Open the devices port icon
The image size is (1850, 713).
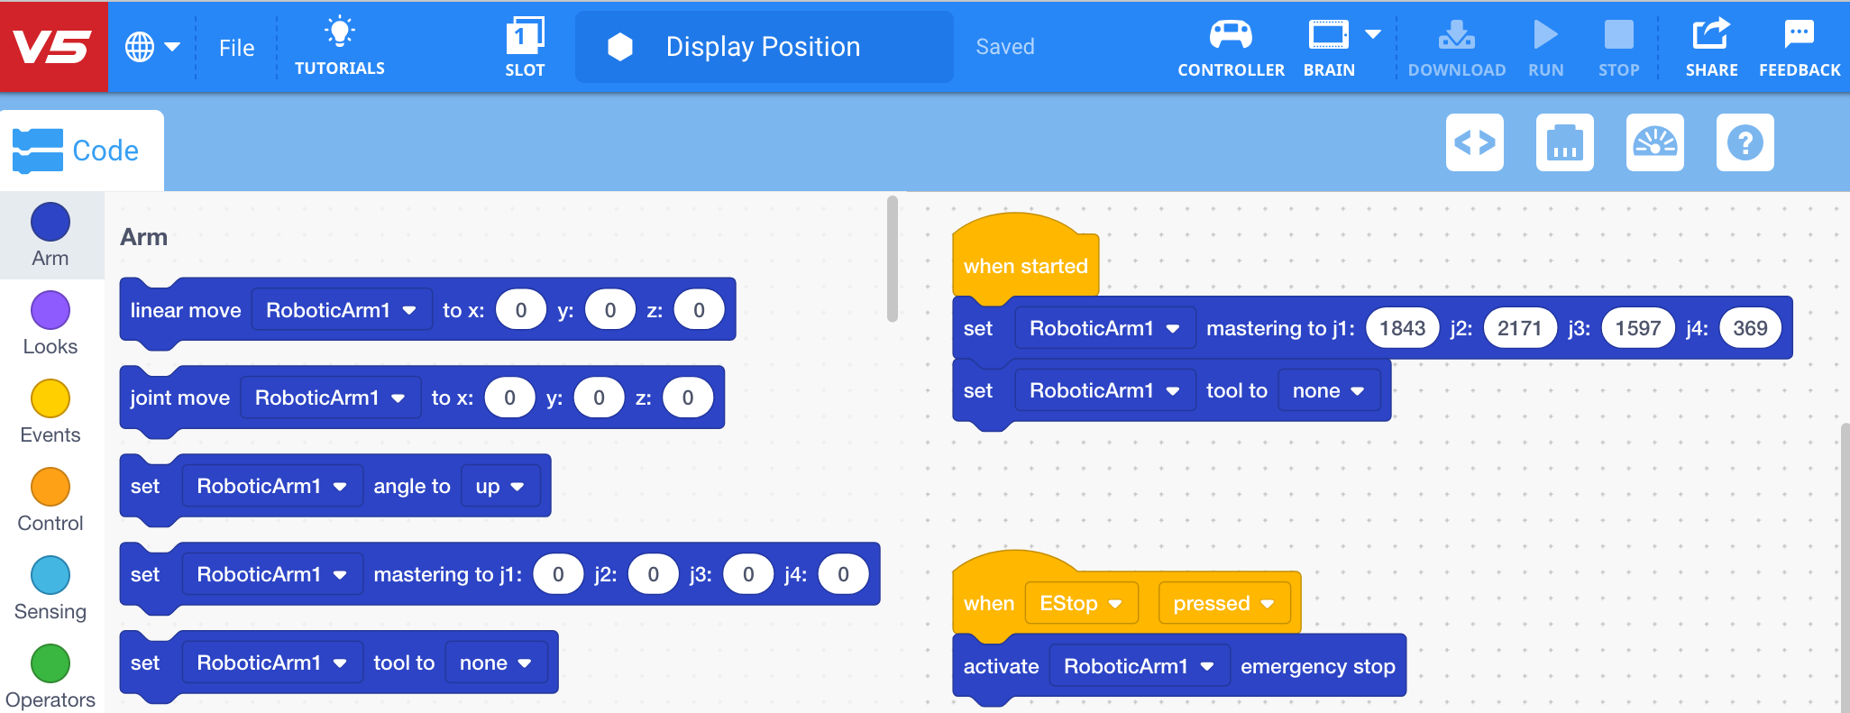(1564, 142)
